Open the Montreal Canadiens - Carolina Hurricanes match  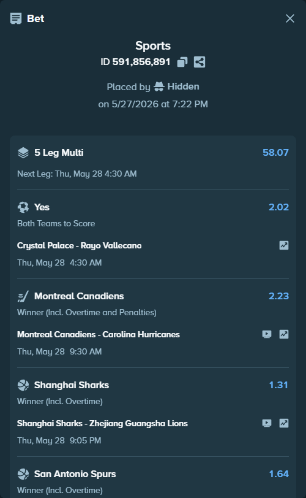[x=99, y=334]
